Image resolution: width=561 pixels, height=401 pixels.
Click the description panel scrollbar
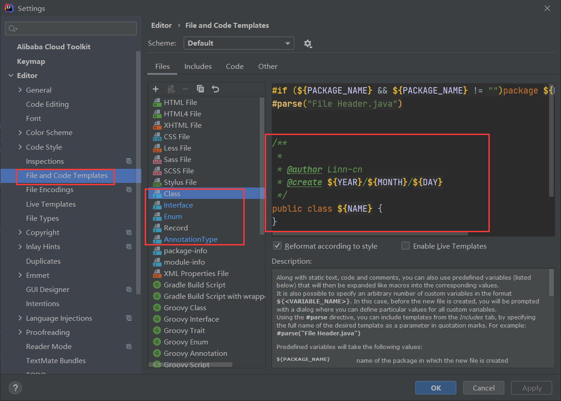click(551, 283)
